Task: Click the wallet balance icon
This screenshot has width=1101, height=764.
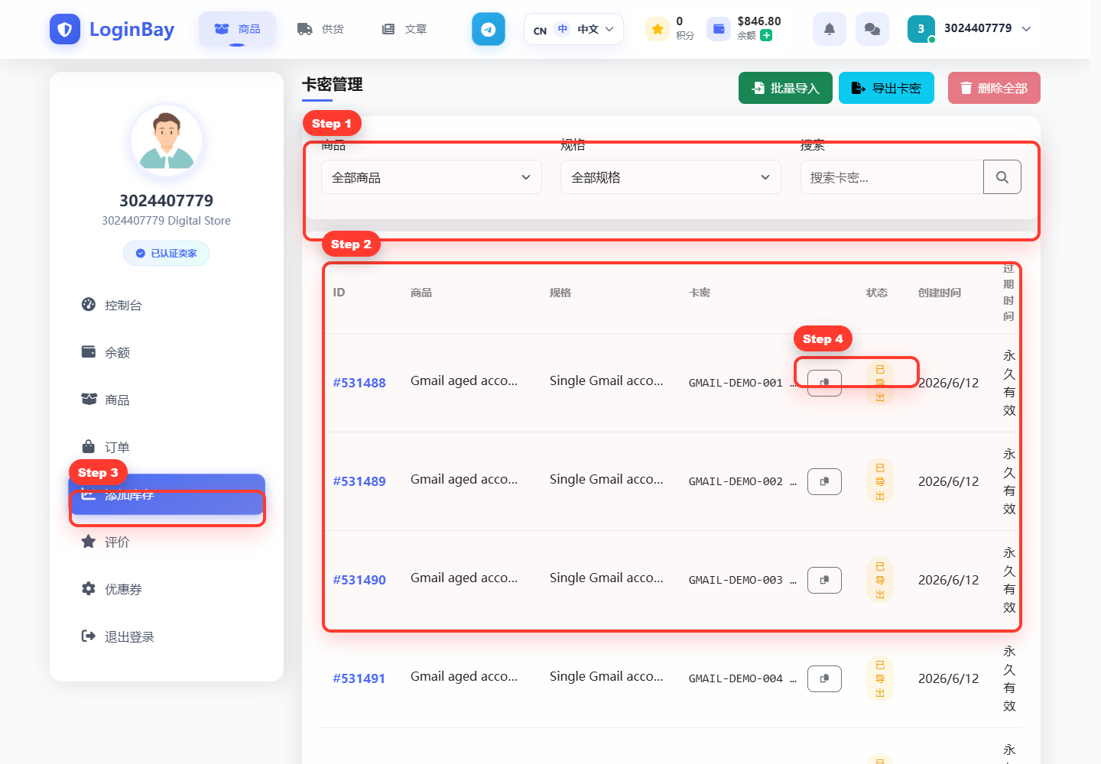Action: tap(719, 29)
